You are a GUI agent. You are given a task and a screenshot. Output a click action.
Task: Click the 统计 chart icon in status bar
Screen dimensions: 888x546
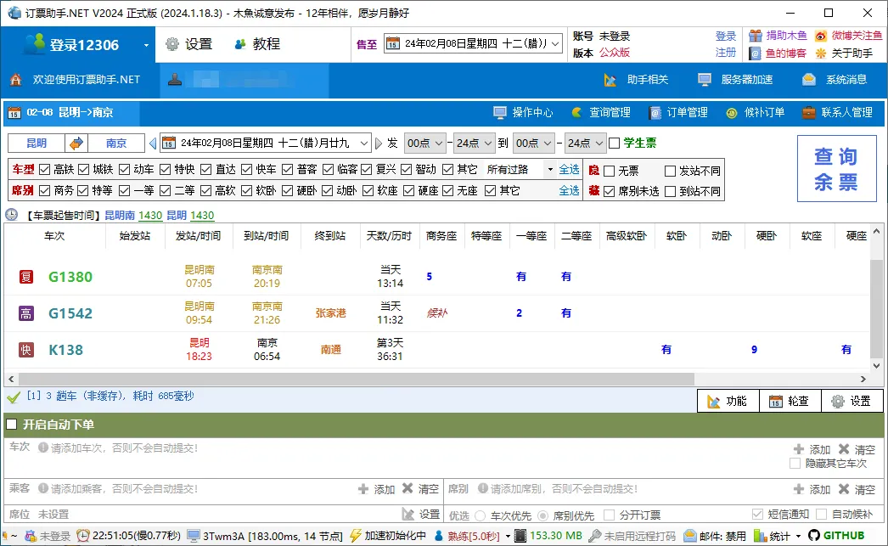[x=760, y=536]
